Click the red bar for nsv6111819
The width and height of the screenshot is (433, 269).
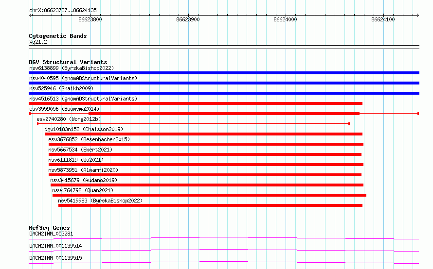pos(206,165)
